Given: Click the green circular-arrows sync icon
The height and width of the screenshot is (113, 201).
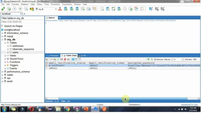Looking at the screenshot, I should point(113,9).
